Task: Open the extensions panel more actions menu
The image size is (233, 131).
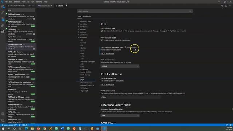Action: point(33,6)
